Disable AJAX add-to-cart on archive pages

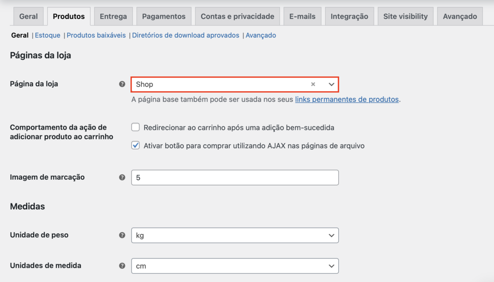137,145
